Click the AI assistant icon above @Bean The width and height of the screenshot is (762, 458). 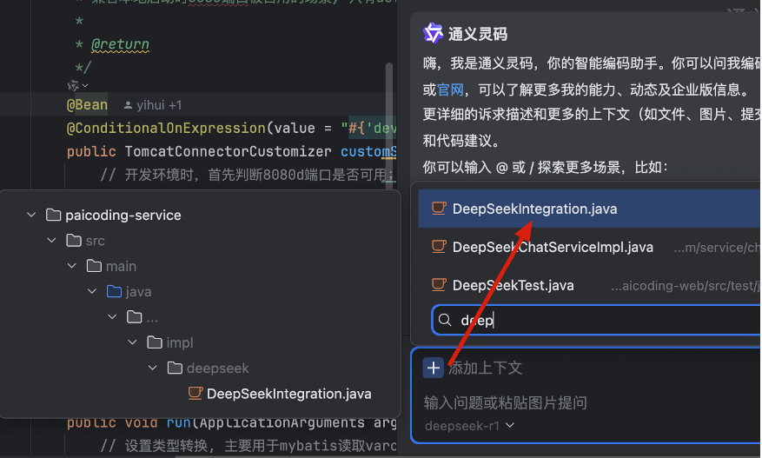[73, 85]
